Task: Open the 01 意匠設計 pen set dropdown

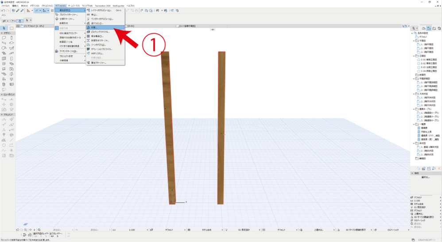Action: click(x=243, y=230)
